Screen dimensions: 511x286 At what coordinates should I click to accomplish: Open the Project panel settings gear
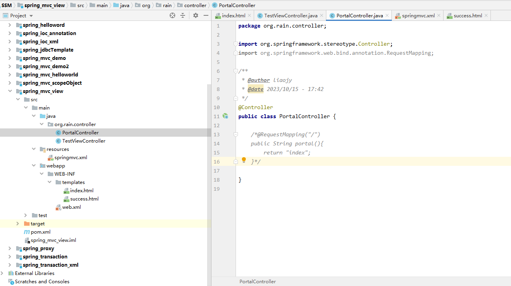(196, 15)
